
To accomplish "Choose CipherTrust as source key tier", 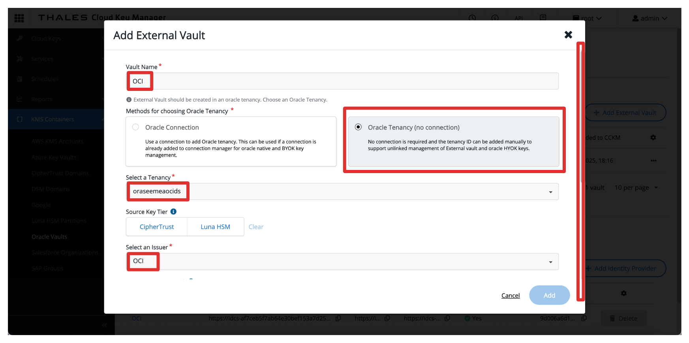I will pos(156,227).
